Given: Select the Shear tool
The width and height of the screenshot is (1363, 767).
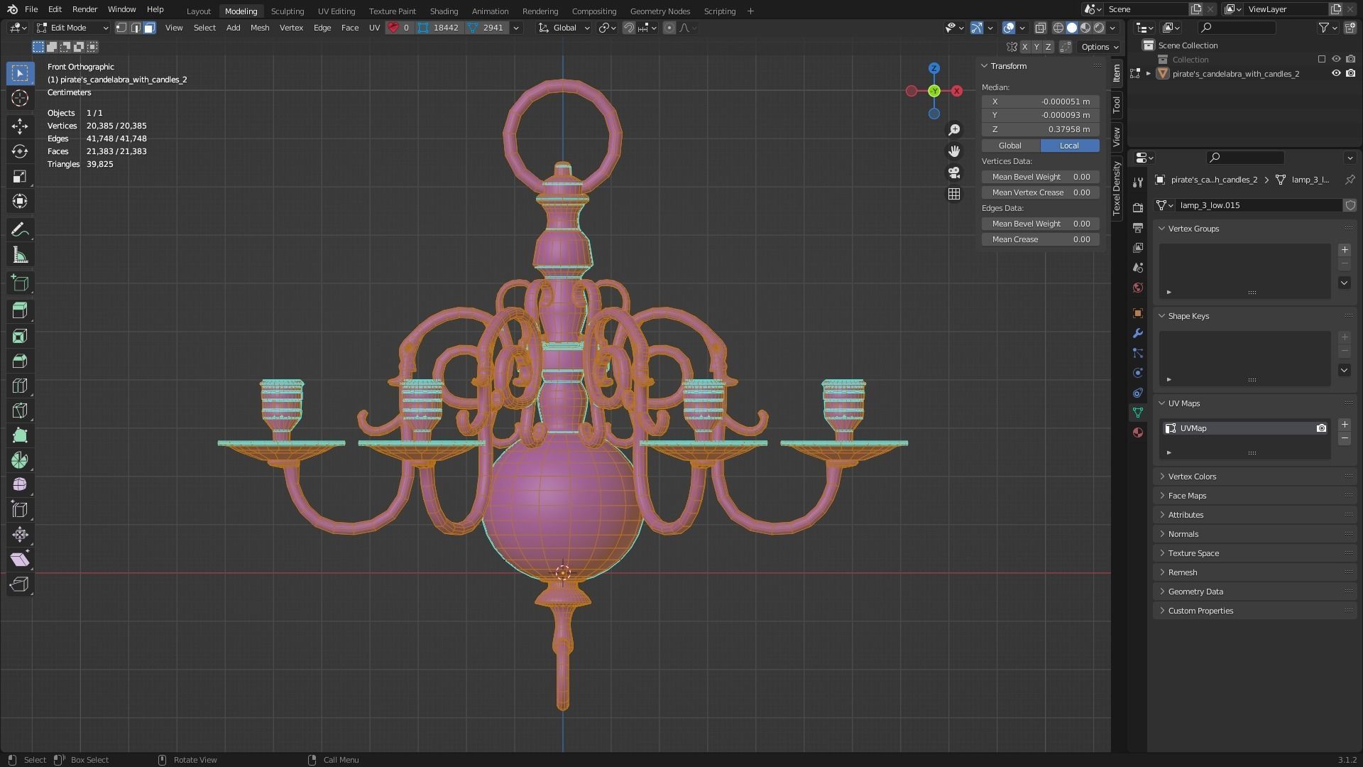Looking at the screenshot, I should (x=20, y=559).
